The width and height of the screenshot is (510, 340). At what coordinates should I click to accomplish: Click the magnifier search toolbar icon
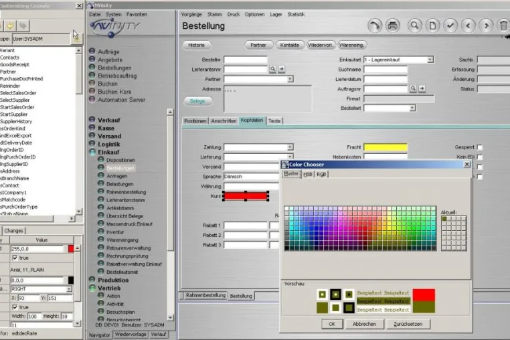pos(415,25)
